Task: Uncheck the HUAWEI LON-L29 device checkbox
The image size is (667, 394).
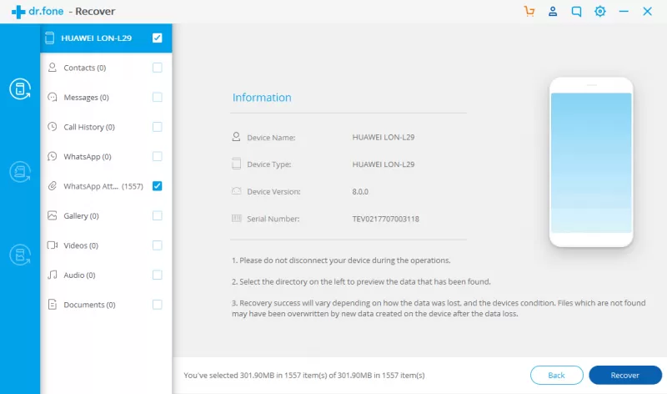Action: point(158,38)
